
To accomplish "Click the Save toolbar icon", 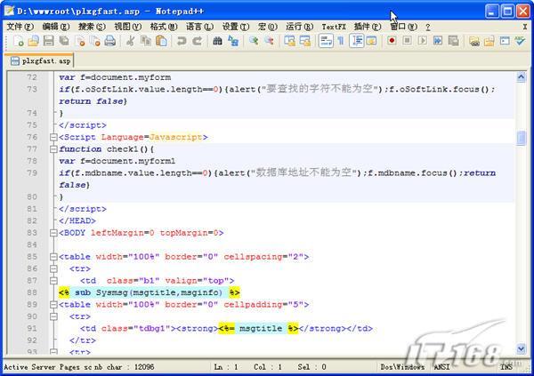I will pos(49,41).
